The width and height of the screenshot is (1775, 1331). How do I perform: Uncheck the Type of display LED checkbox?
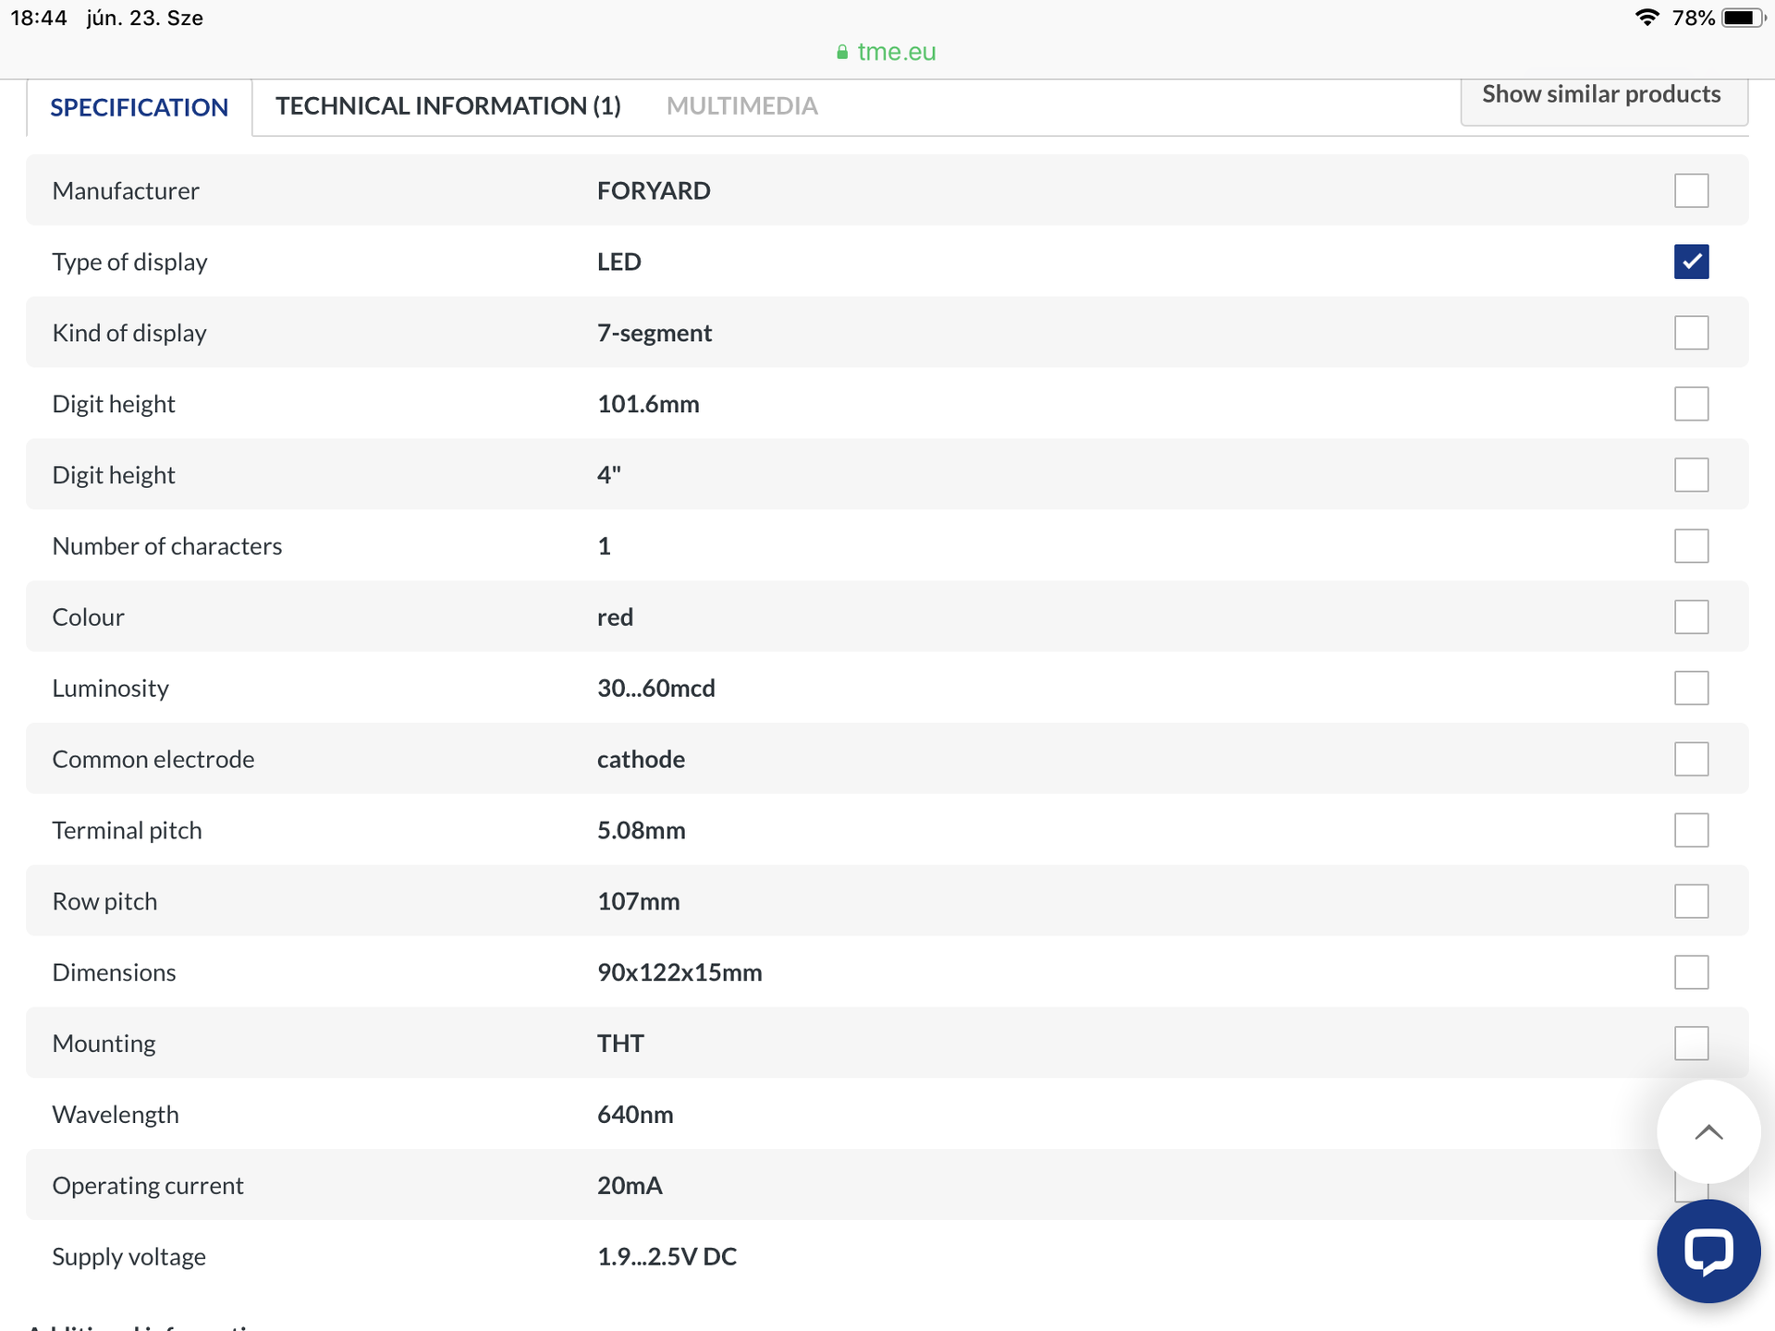(x=1691, y=262)
